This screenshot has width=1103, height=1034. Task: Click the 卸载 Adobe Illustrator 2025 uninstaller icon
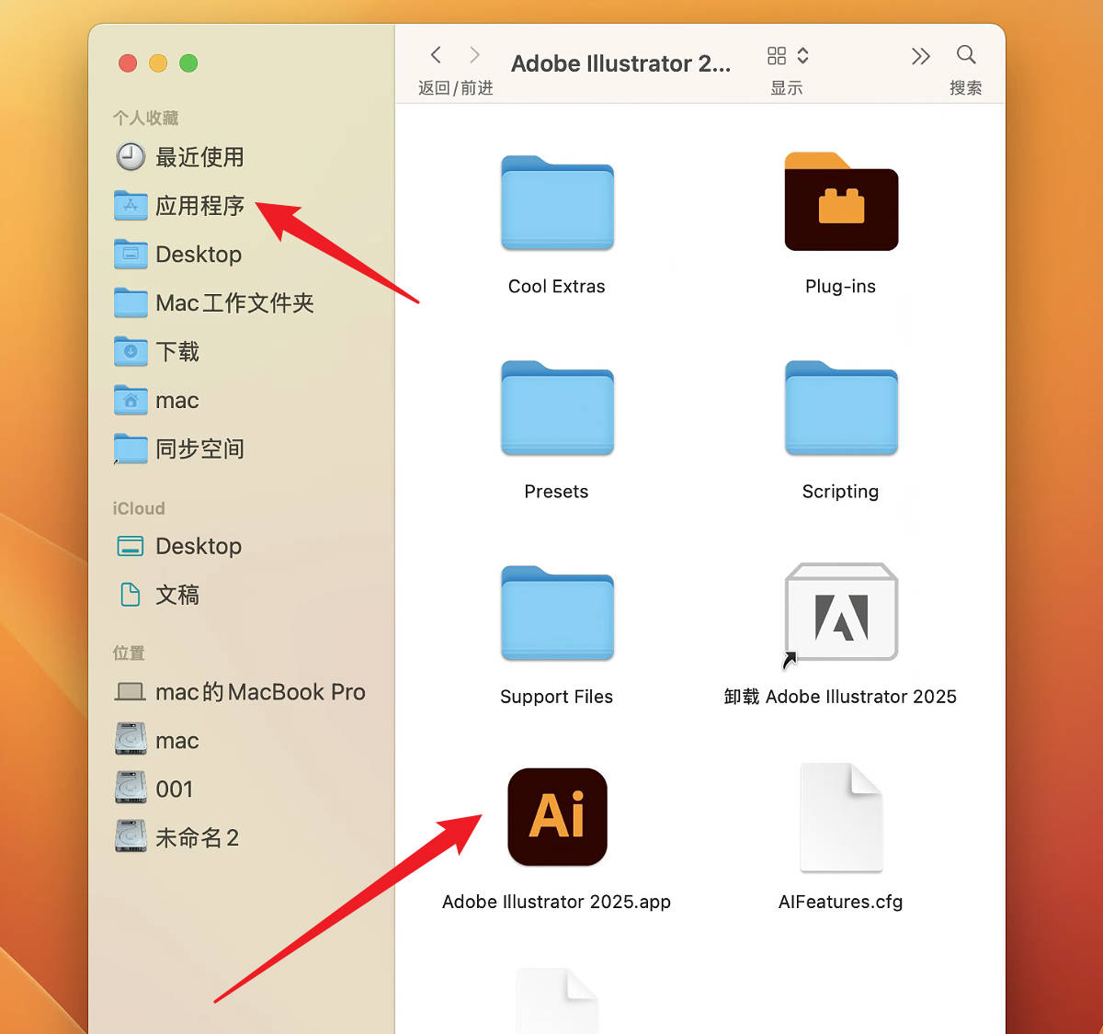(x=841, y=613)
